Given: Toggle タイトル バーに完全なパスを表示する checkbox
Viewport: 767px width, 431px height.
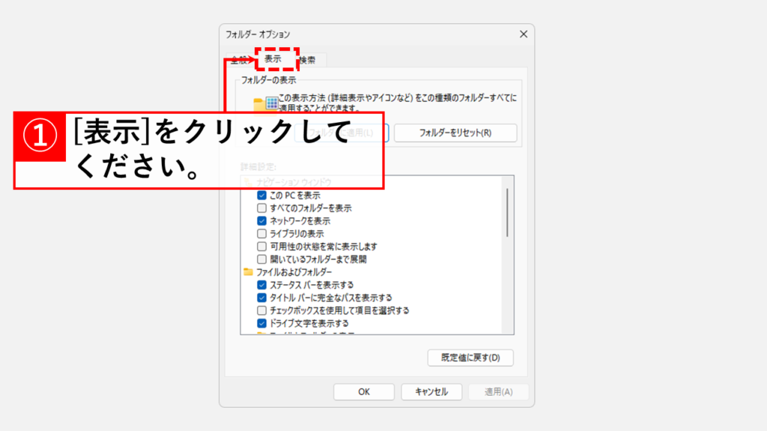Looking at the screenshot, I should (x=261, y=298).
